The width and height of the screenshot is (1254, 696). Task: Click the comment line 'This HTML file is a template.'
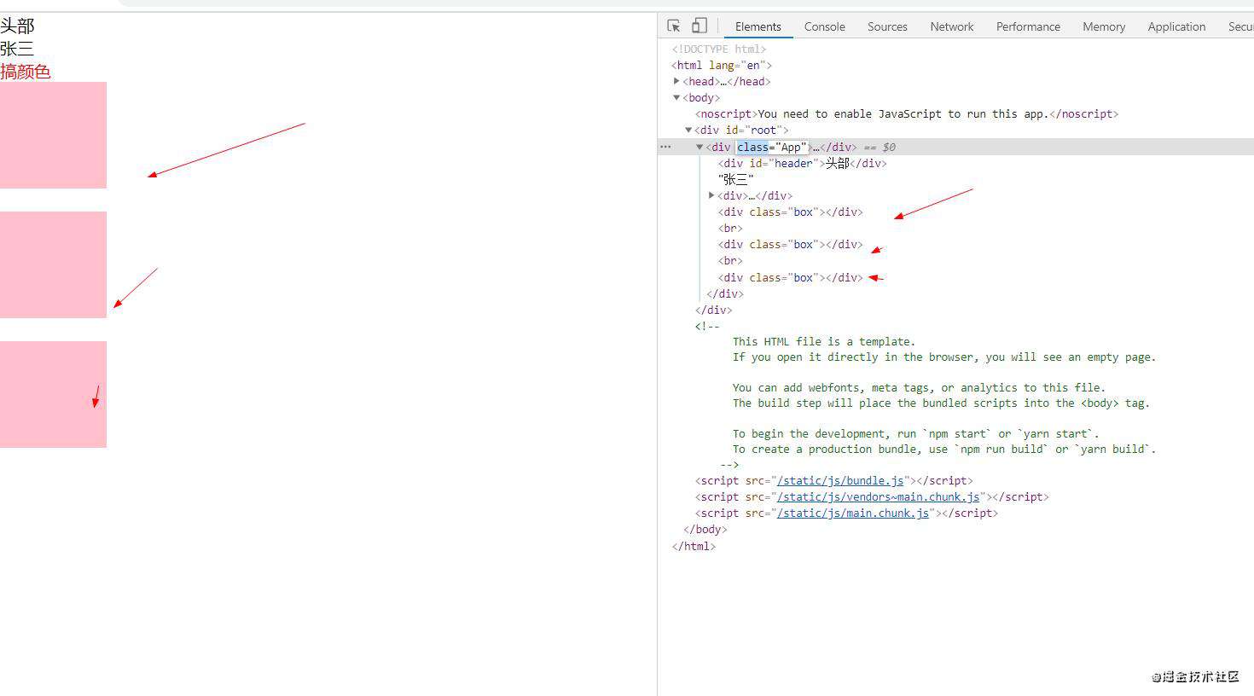[x=824, y=341]
